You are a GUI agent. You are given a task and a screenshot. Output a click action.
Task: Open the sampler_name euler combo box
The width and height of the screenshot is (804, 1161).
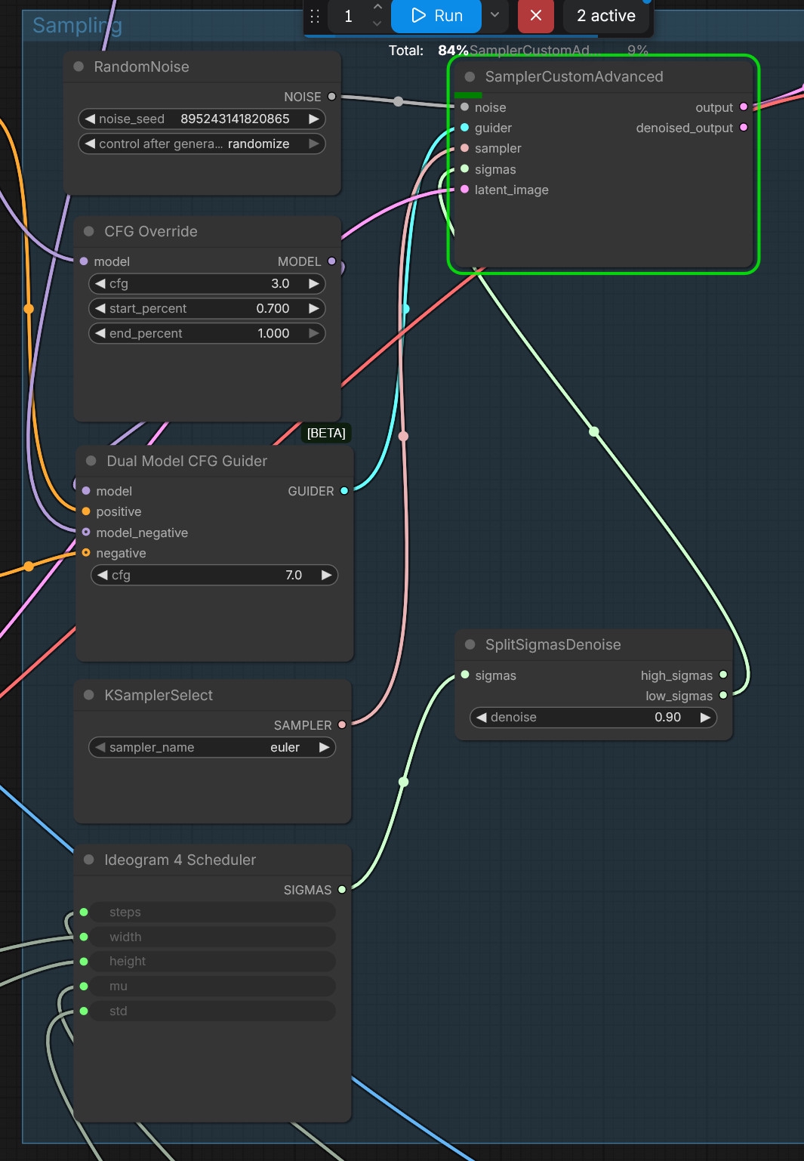(212, 747)
